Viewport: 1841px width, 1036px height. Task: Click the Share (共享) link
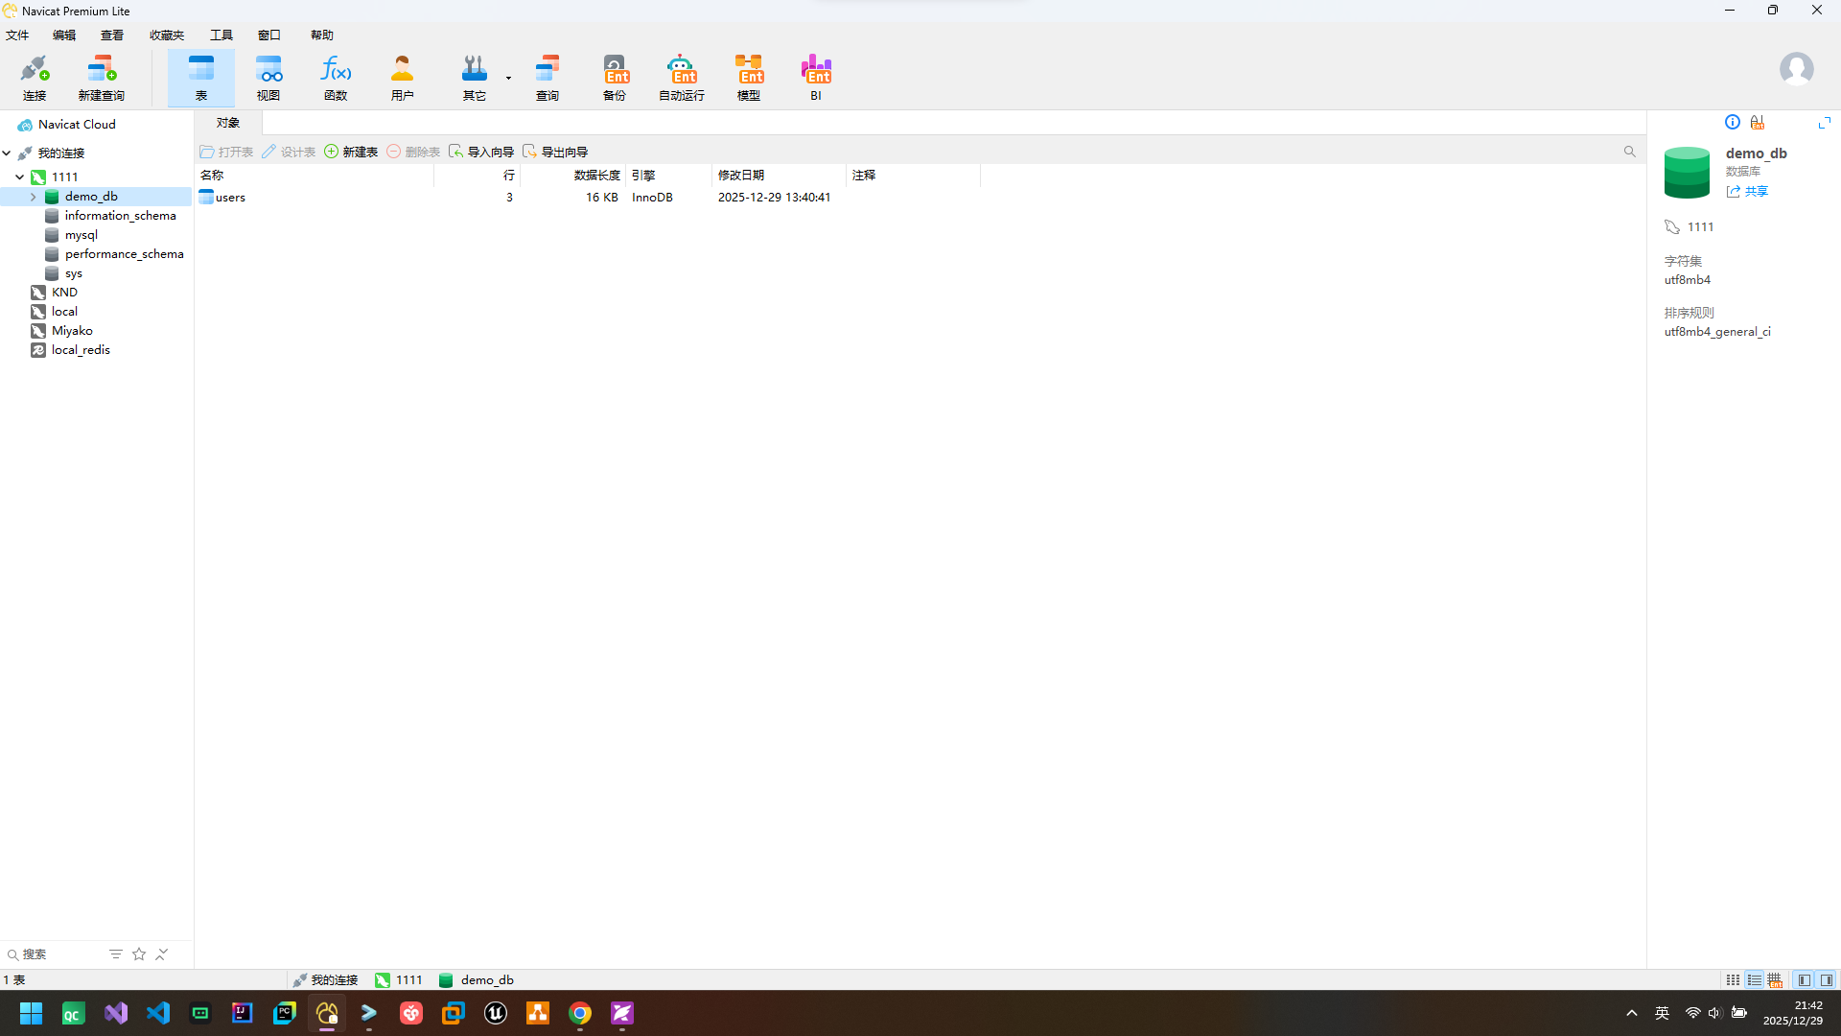pyautogui.click(x=1756, y=192)
